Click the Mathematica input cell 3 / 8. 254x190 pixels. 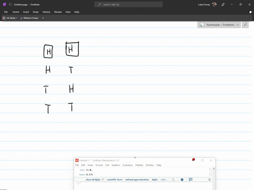click(89, 170)
